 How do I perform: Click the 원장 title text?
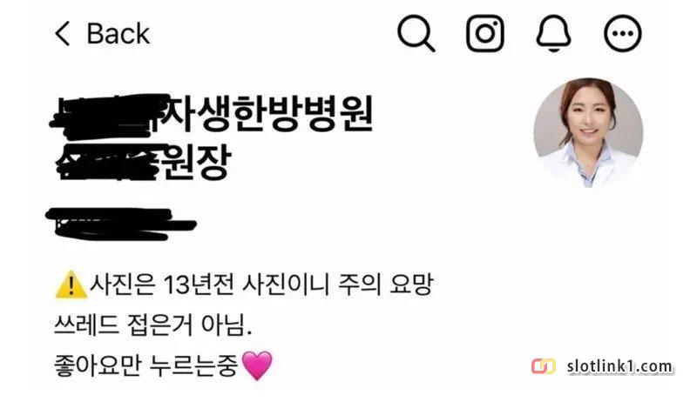coord(194,163)
